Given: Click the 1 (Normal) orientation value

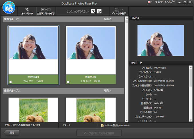Looking at the screenshot, I should coord(159,117).
